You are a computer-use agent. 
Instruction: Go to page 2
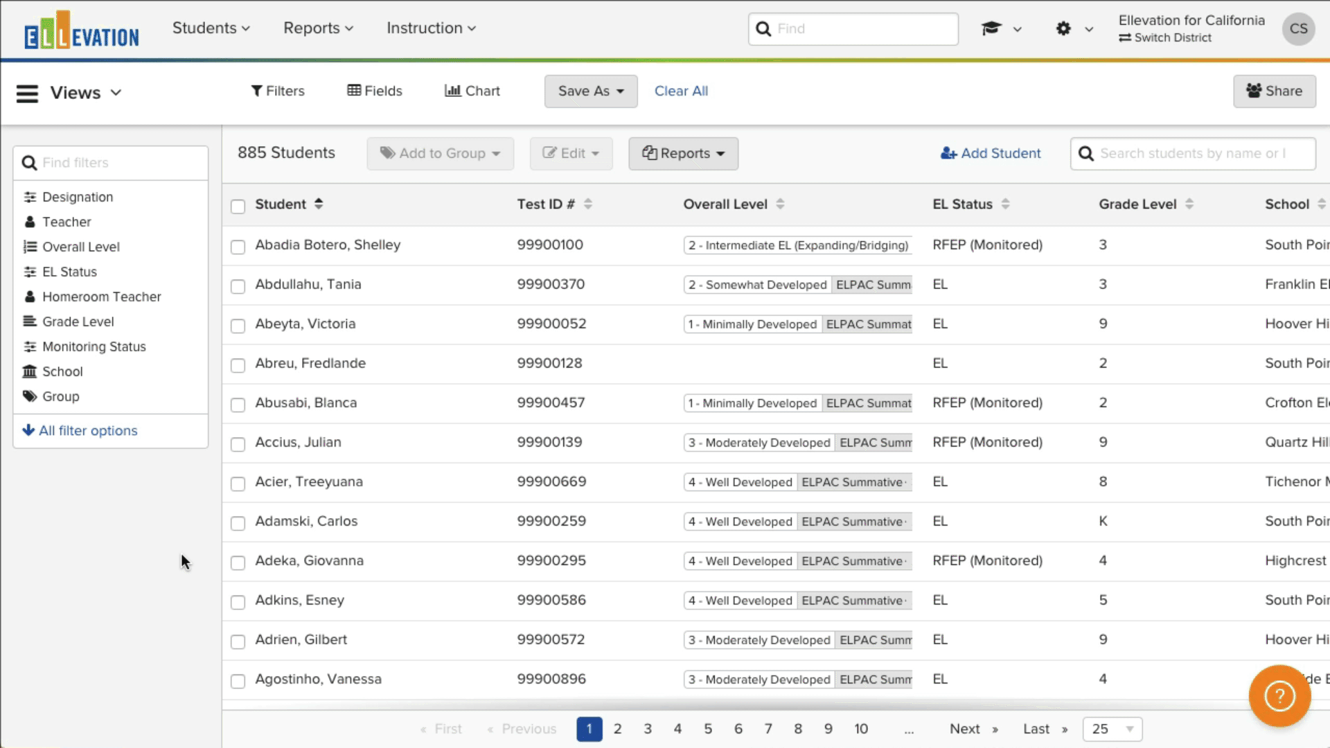[x=618, y=729]
